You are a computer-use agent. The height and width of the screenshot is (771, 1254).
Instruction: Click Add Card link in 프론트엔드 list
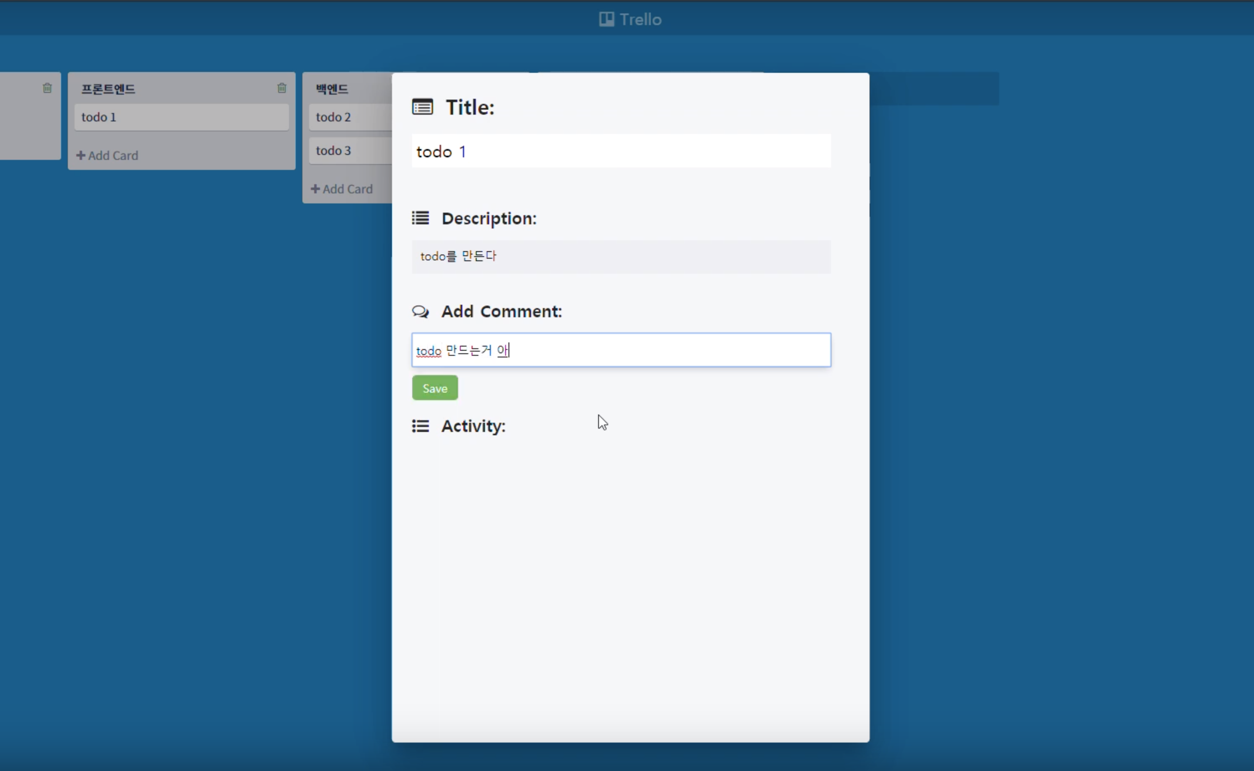113,156
